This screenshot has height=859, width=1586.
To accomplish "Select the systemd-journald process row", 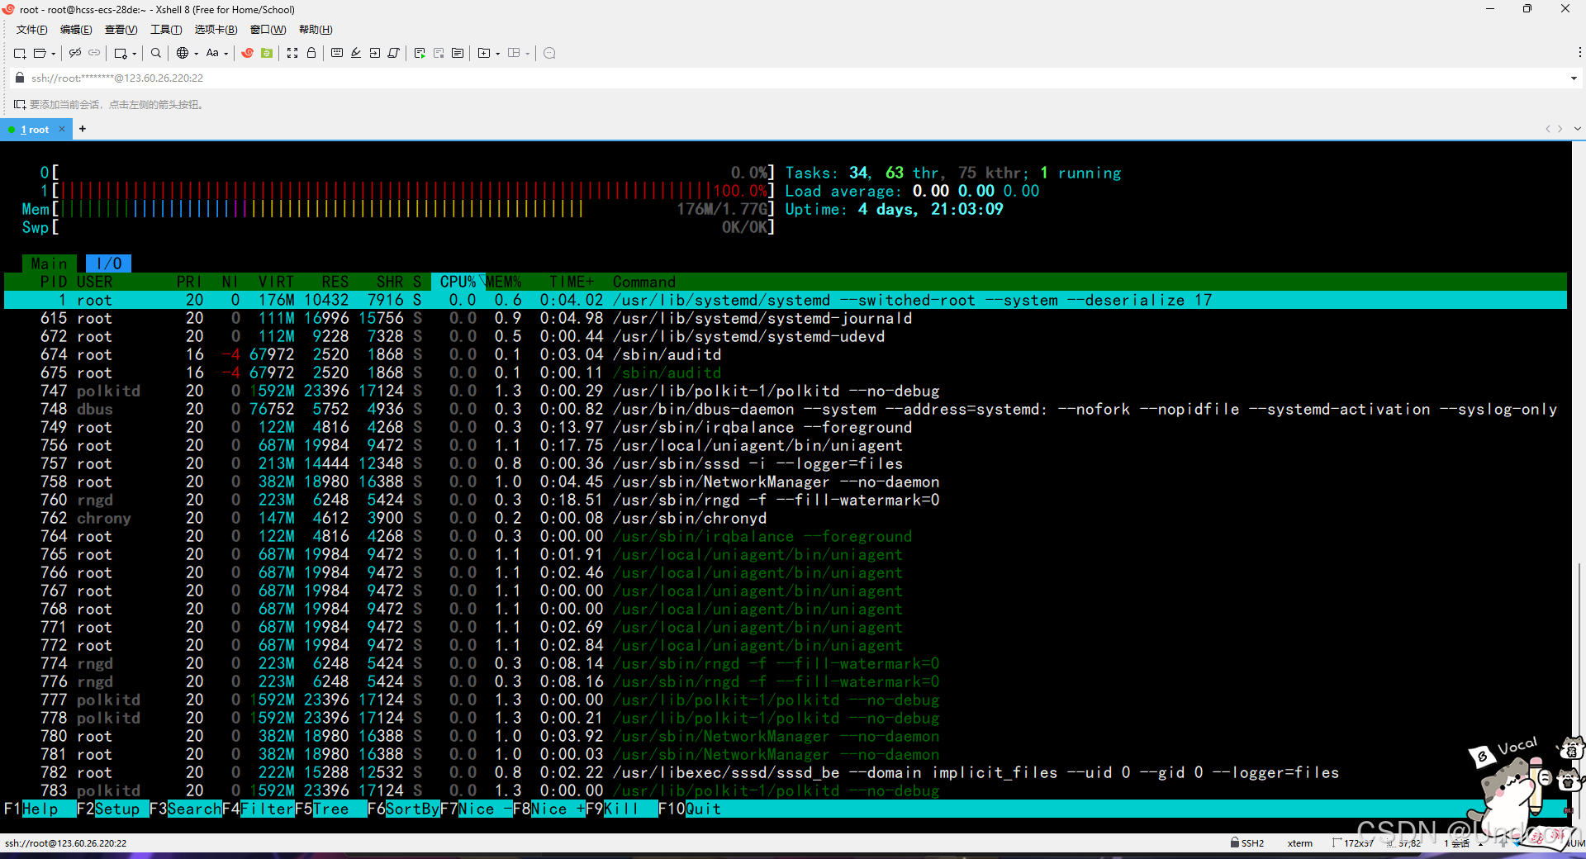I will (x=786, y=318).
